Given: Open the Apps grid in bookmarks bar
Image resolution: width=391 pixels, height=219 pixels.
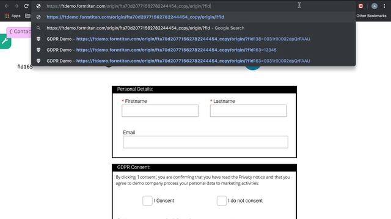Looking at the screenshot, I should (x=12, y=16).
